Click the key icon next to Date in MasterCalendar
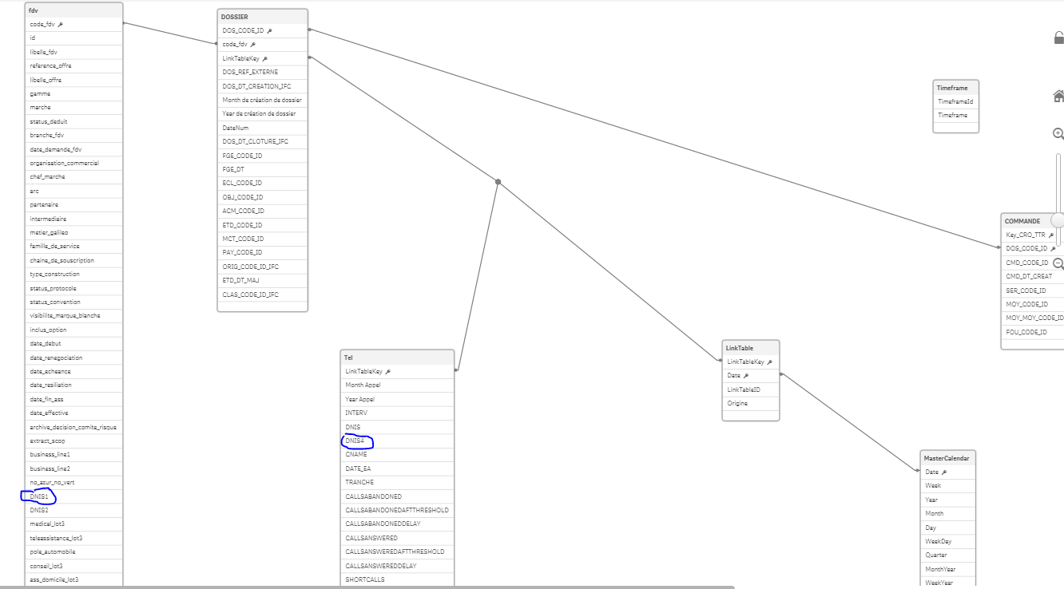The image size is (1064, 589). pyautogui.click(x=944, y=472)
